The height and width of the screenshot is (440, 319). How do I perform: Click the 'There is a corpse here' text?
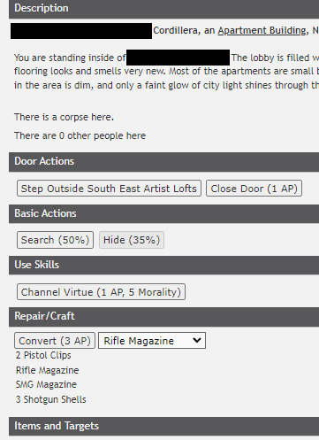point(64,117)
